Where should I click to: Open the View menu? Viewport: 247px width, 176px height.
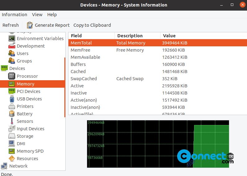37,15
